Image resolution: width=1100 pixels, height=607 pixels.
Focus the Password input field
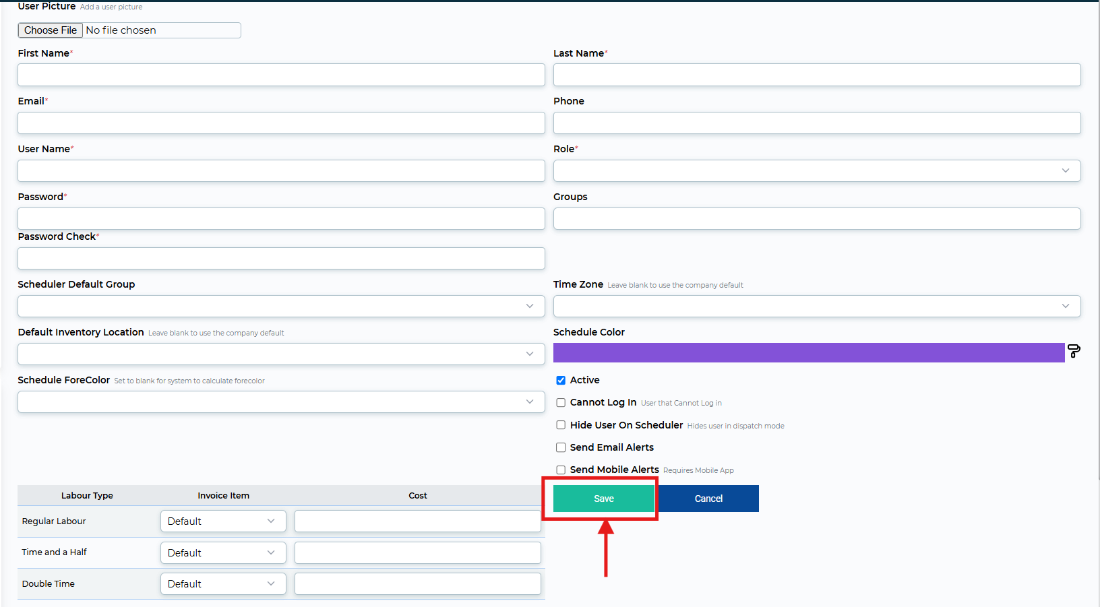(x=281, y=218)
